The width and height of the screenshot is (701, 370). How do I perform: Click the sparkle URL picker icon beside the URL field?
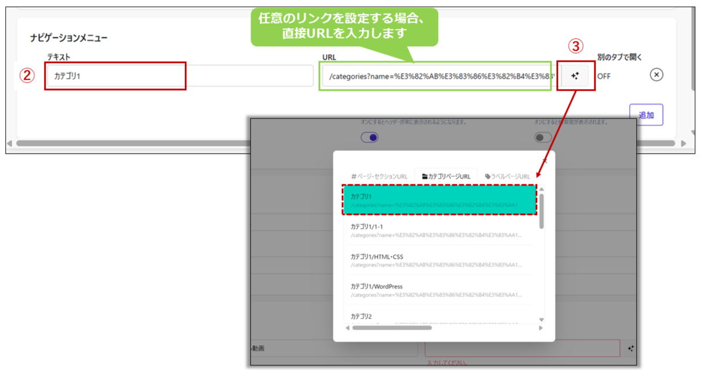point(575,76)
